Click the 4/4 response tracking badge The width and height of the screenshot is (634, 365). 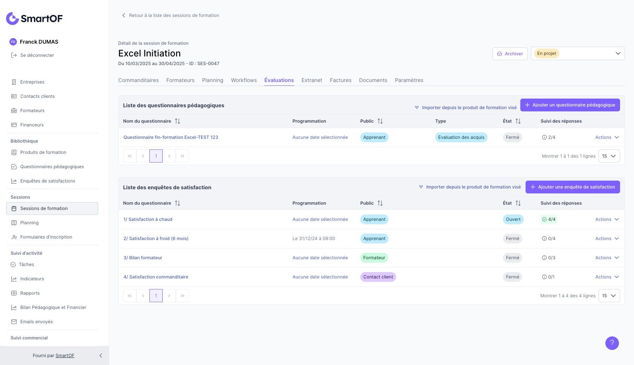pyautogui.click(x=549, y=219)
